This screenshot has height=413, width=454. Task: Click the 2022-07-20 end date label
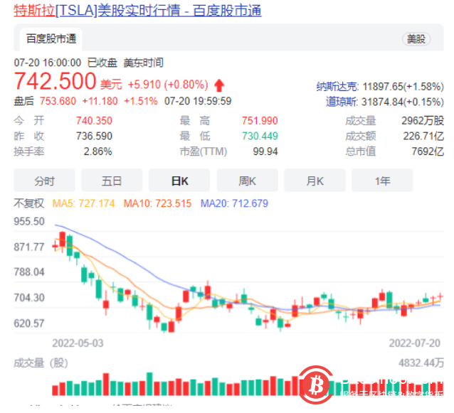[x=414, y=343]
